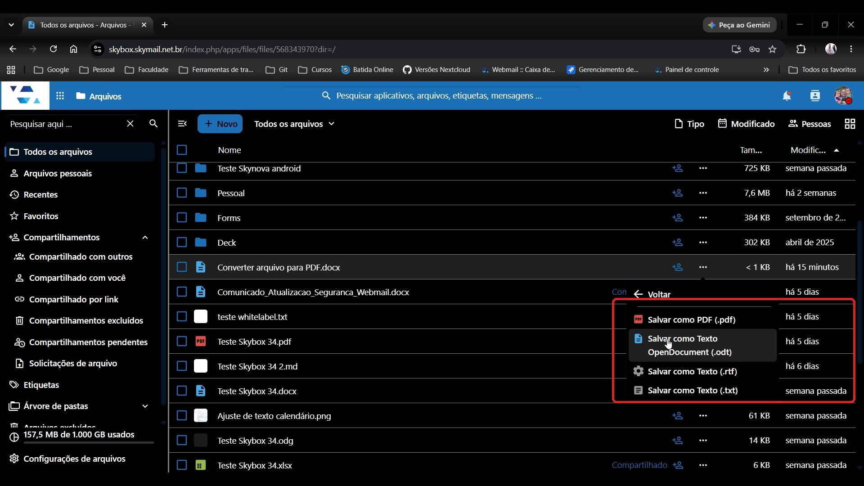Collapse the Compartilhamentos section chevron
The height and width of the screenshot is (486, 864).
[x=145, y=238]
